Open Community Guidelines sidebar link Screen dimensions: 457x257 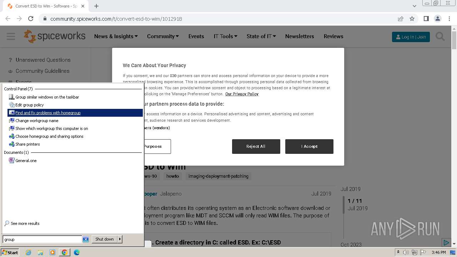coord(42,71)
